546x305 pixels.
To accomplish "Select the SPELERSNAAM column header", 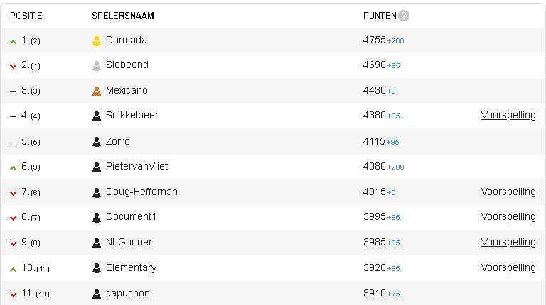I will (x=123, y=16).
